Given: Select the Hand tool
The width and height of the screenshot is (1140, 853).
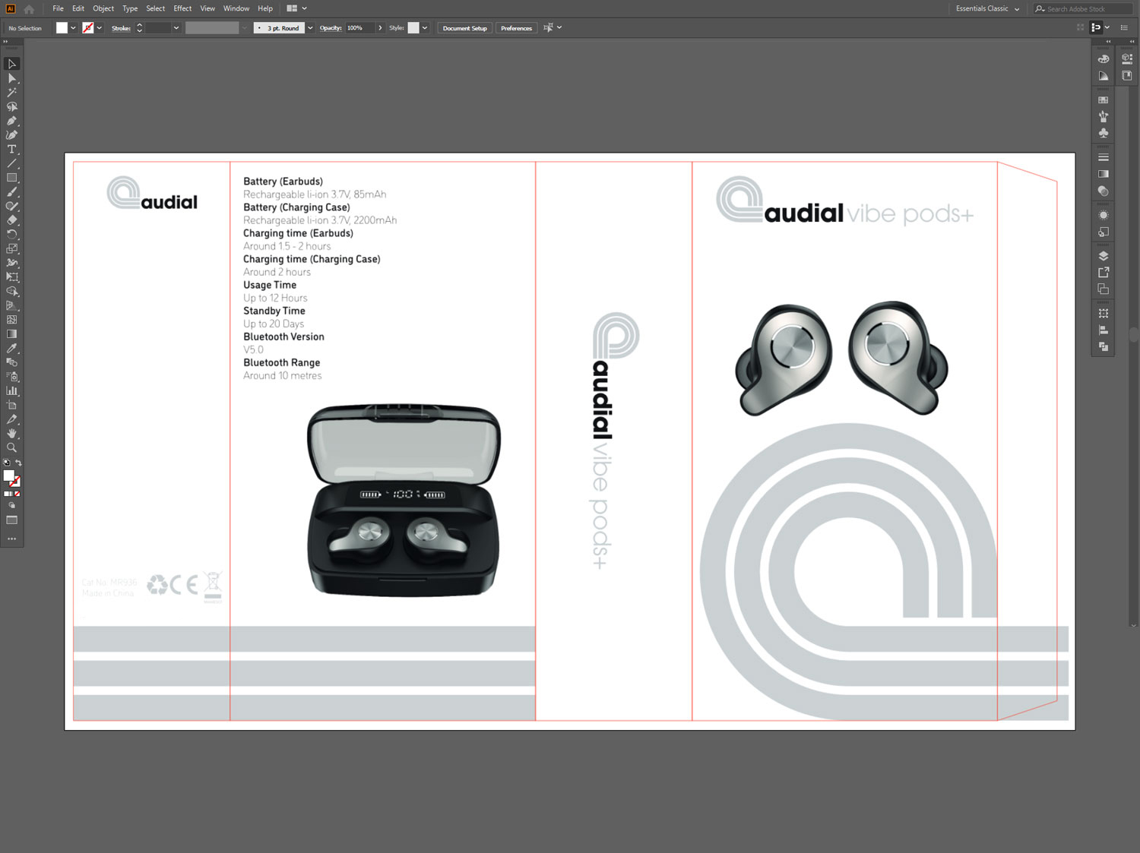Looking at the screenshot, I should coord(11,434).
